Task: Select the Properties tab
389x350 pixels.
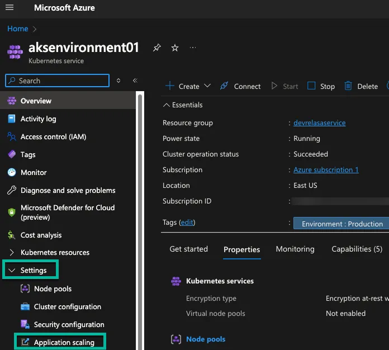Action: point(241,249)
